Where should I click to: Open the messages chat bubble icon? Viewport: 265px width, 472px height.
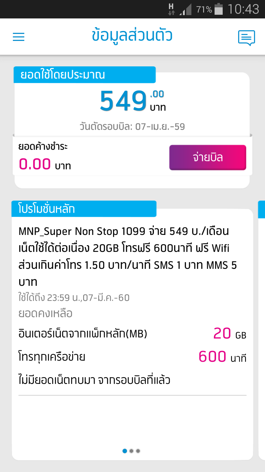(x=246, y=38)
